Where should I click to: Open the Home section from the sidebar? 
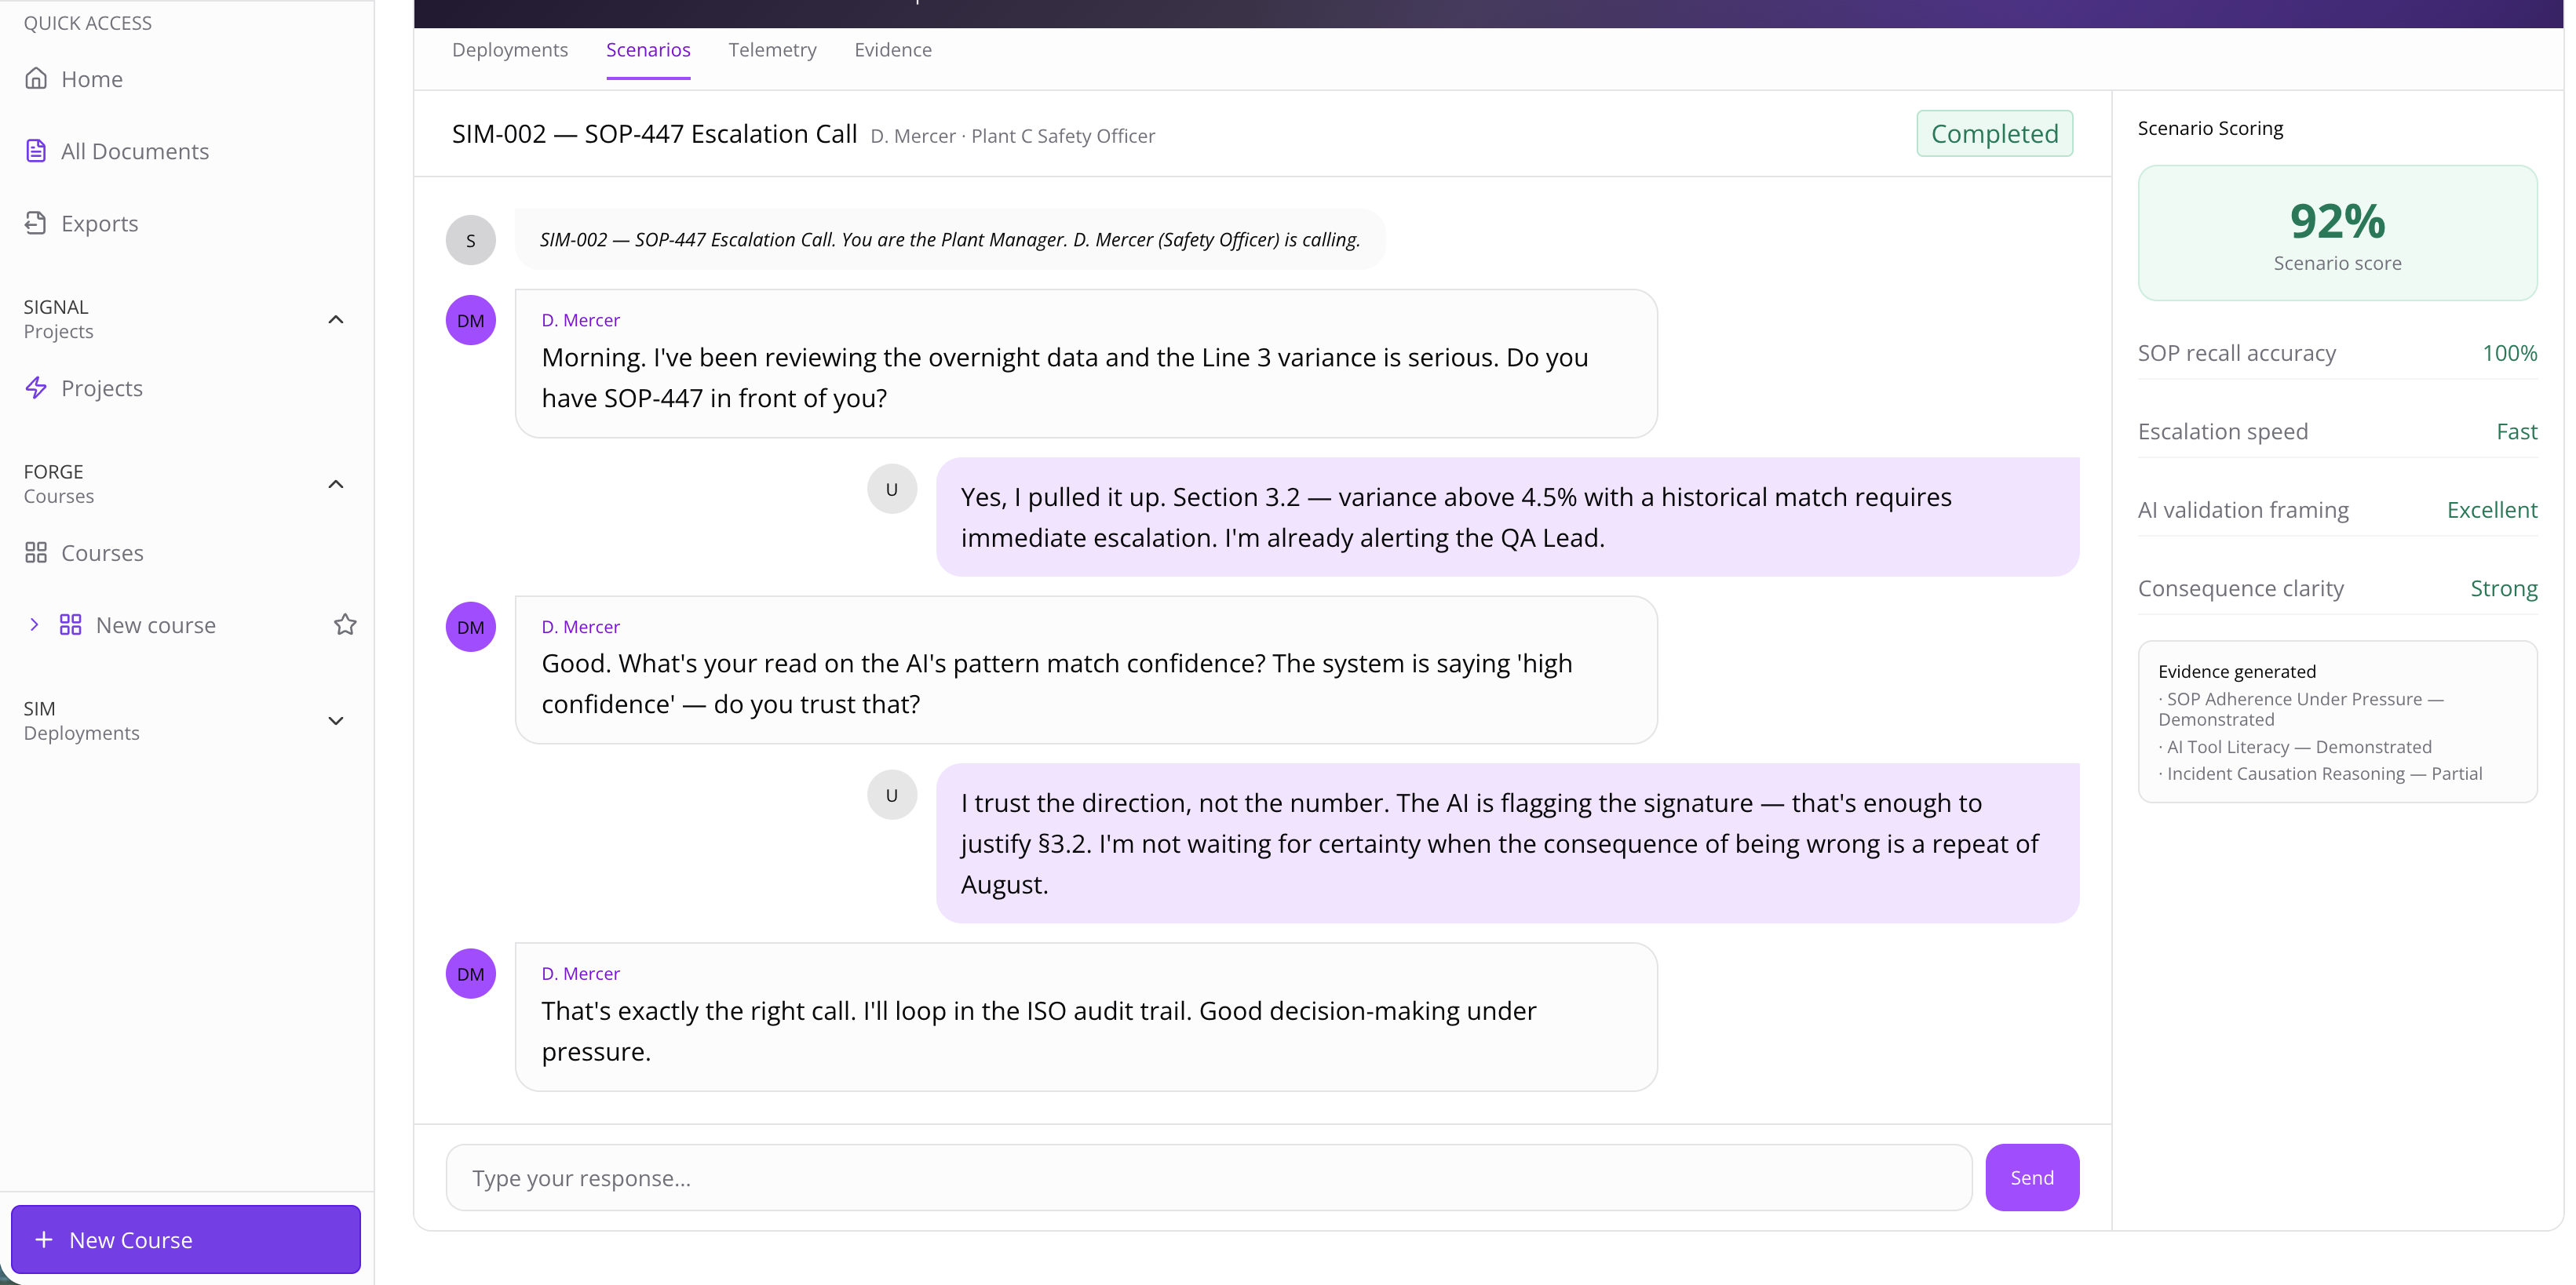click(92, 79)
